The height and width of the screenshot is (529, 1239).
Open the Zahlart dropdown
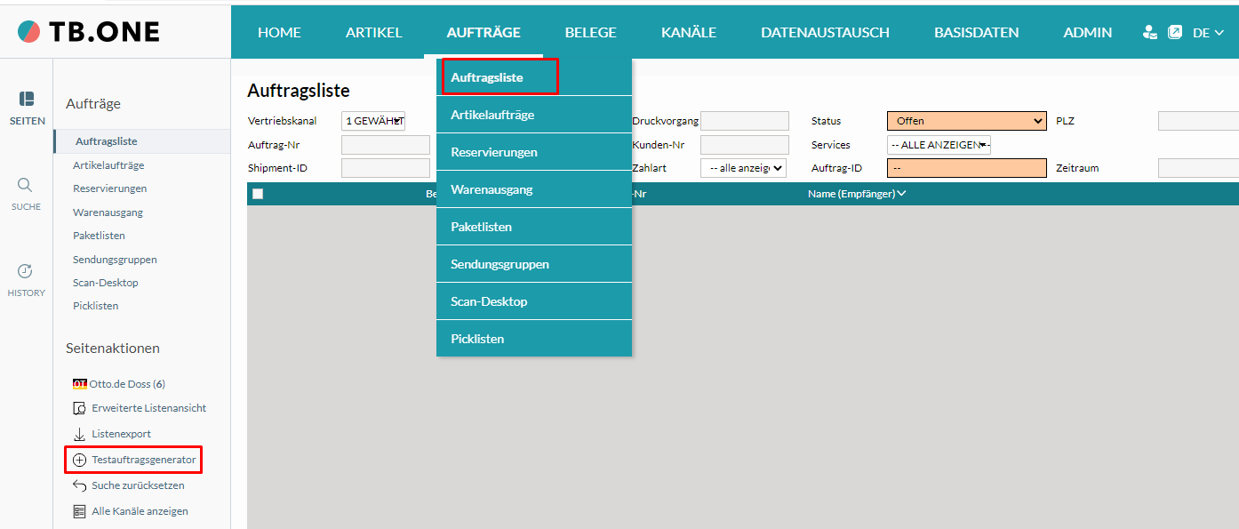tap(743, 168)
